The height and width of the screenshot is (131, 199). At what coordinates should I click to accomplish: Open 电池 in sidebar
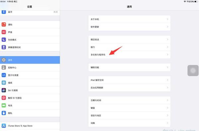pyautogui.click(x=30, y=106)
